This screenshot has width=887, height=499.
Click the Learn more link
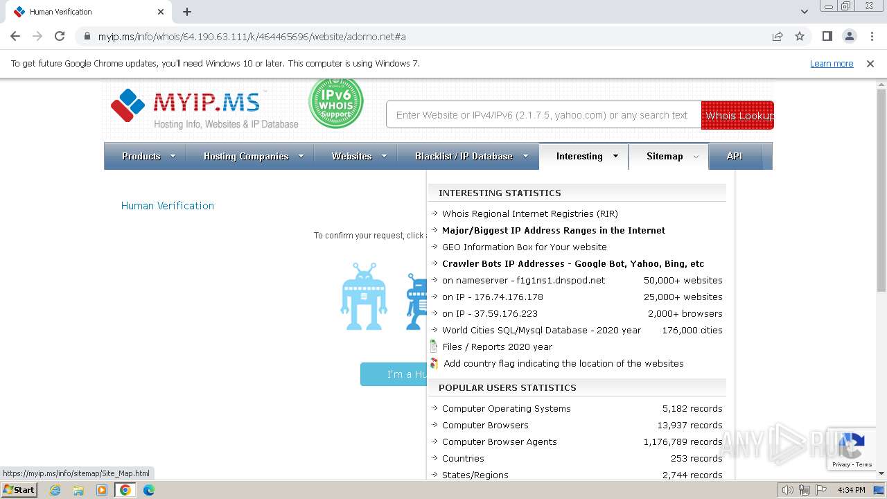832,63
